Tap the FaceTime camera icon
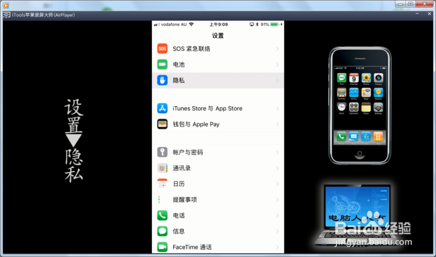The height and width of the screenshot is (257, 436). coord(162,247)
